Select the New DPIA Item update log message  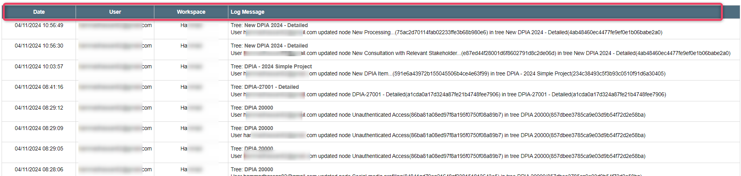coord(448,73)
